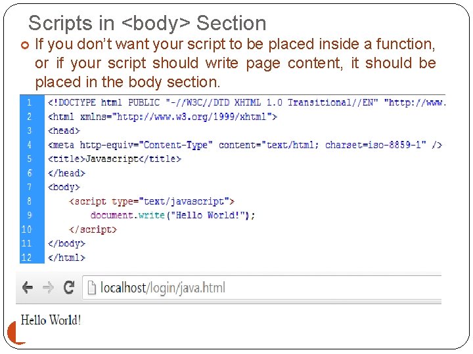Click the opening <head> tag
This screenshot has height=354, width=473.
[x=64, y=130]
